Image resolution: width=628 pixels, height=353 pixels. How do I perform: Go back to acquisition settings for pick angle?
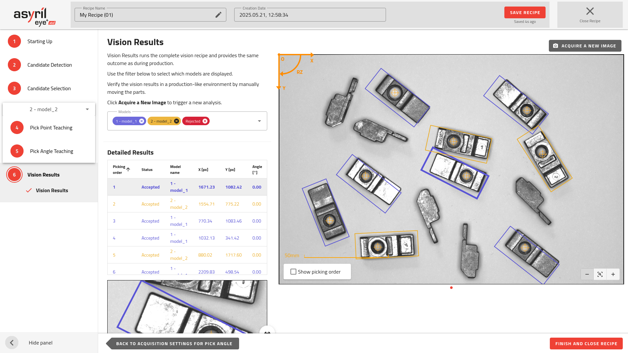click(173, 344)
